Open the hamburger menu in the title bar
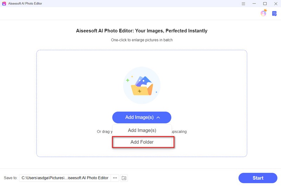The height and width of the screenshot is (187, 281). tap(243, 4)
